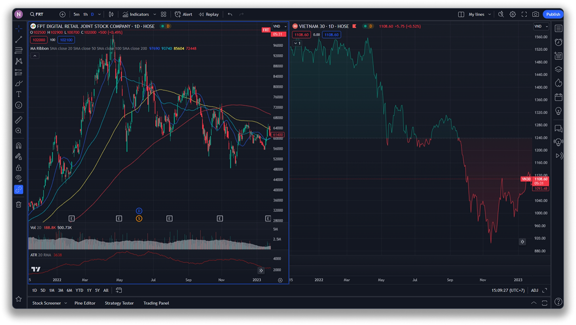This screenshot has height=325, width=576.
Task: Delete all drawings with the trash icon
Action: pos(19,204)
